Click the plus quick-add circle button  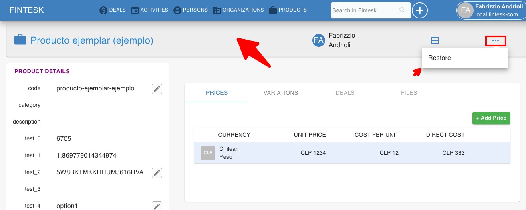[420, 10]
